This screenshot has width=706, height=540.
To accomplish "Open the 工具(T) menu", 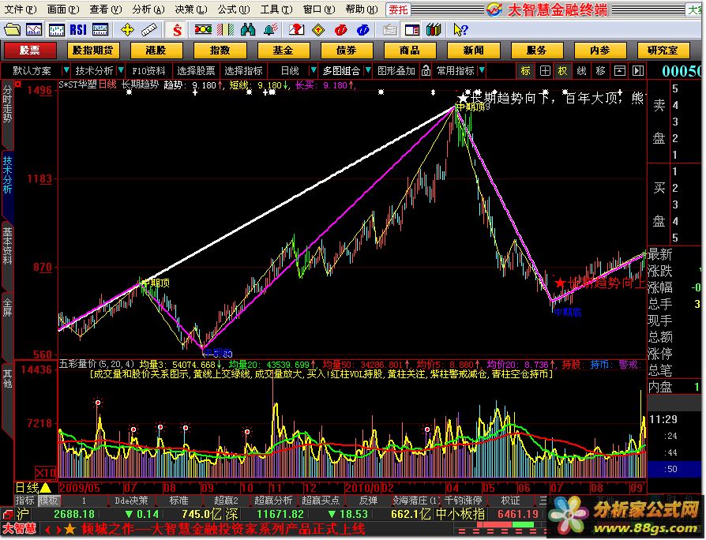I will (276, 9).
